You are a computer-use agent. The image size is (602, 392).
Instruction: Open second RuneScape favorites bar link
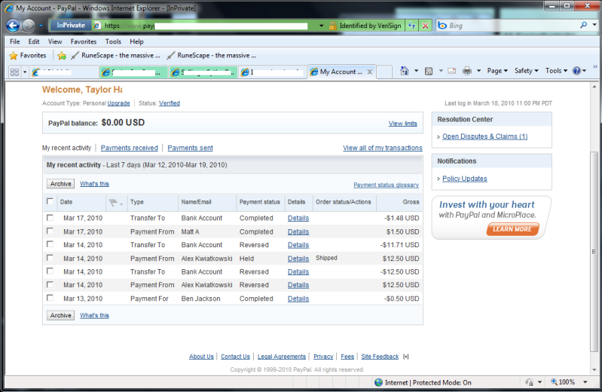pyautogui.click(x=212, y=55)
